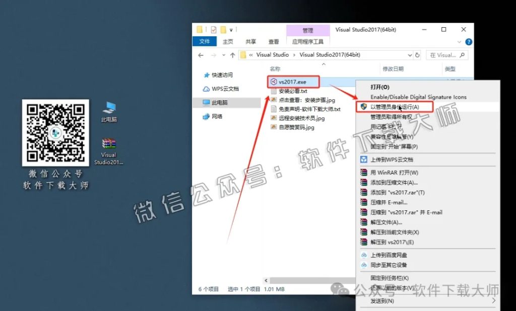Click inside the search box 在Visual
The width and height of the screenshot is (516, 311).
coord(445,54)
